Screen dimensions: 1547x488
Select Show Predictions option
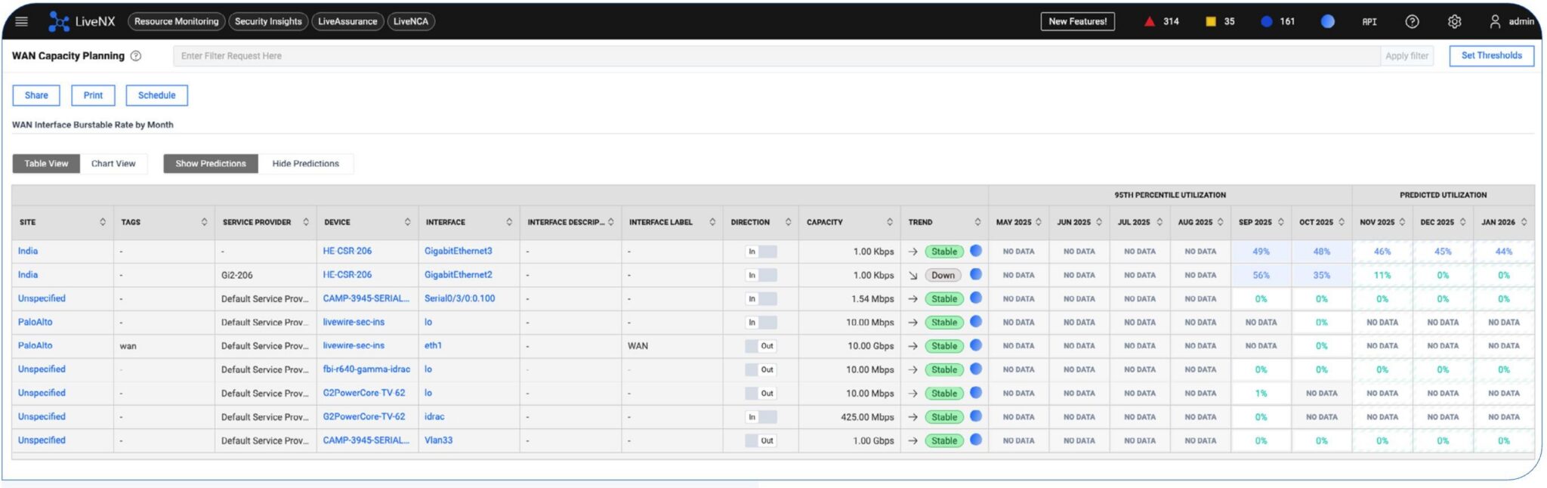pos(211,163)
